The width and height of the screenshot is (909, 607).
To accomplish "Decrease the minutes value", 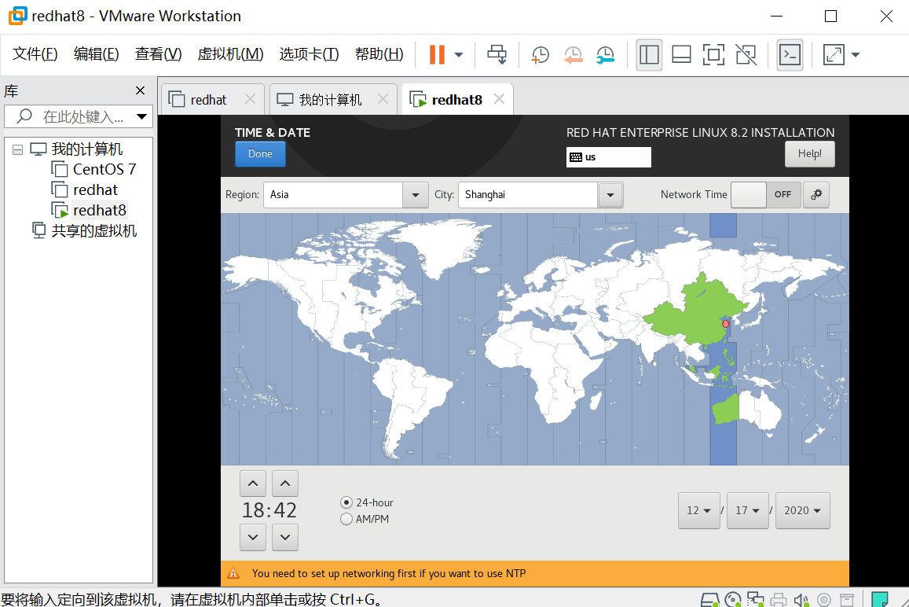I will tap(285, 537).
